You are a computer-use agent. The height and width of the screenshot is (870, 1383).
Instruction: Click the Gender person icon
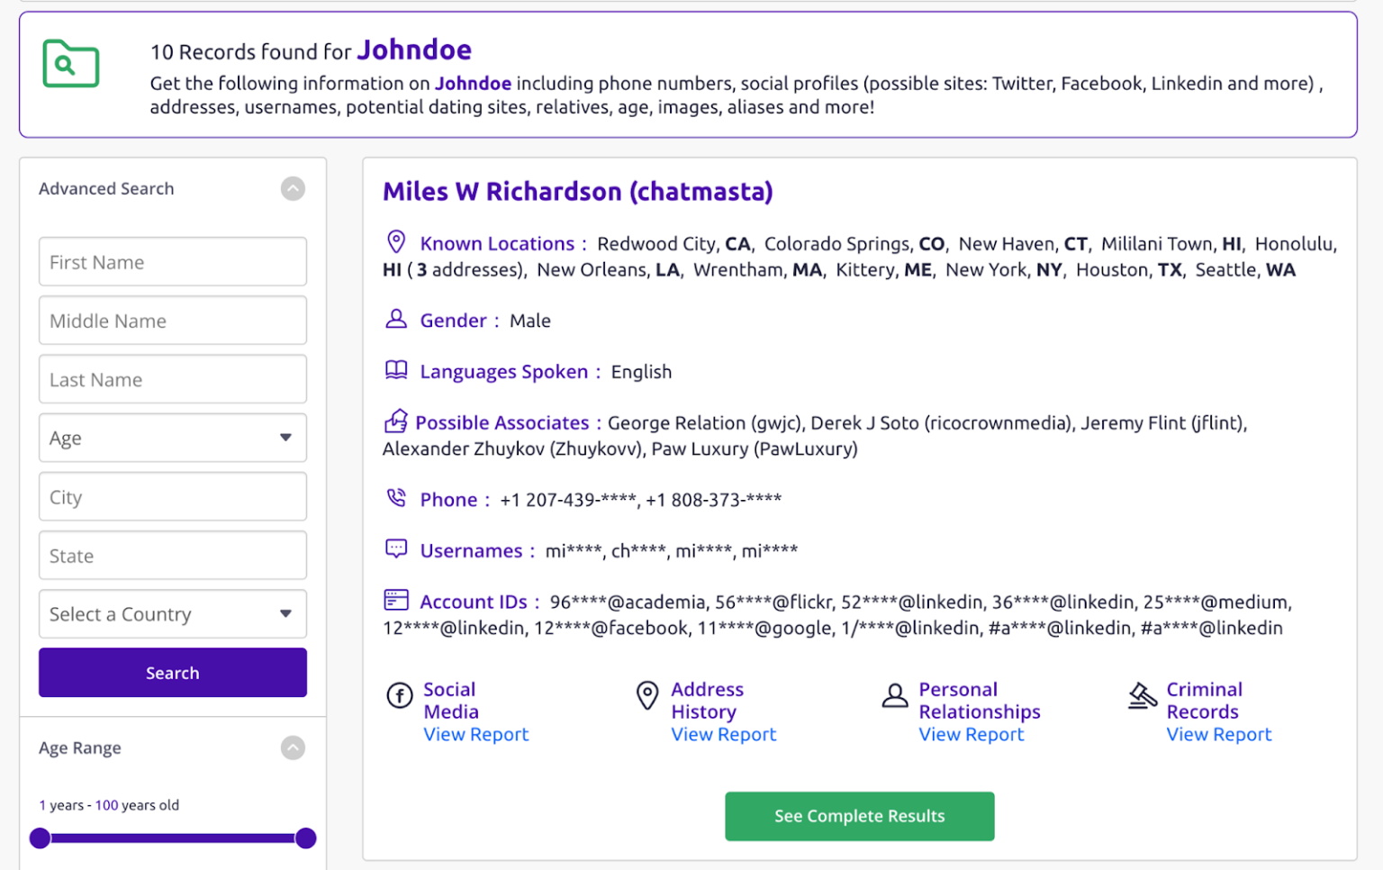396,319
